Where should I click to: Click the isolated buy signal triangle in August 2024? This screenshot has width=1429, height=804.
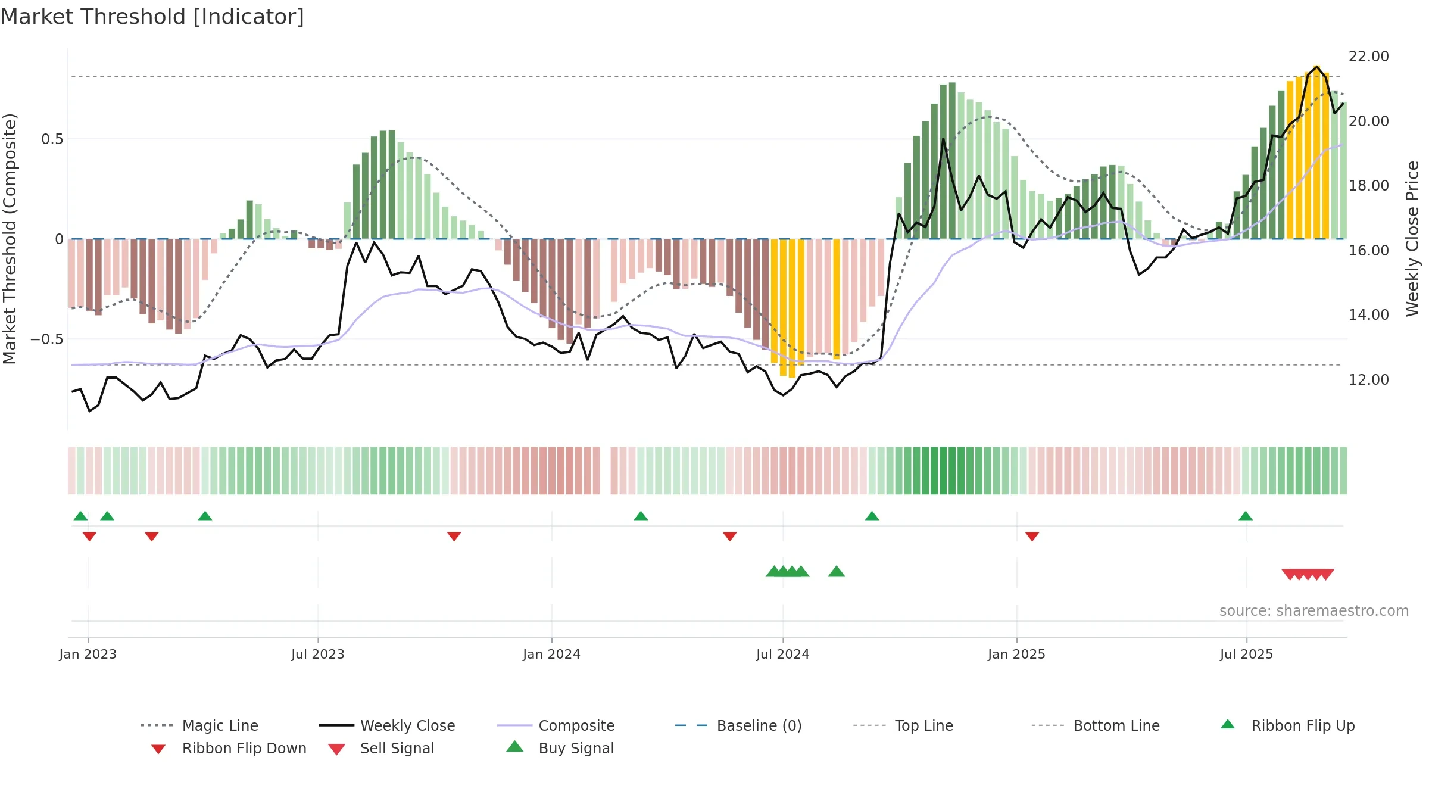click(x=837, y=572)
